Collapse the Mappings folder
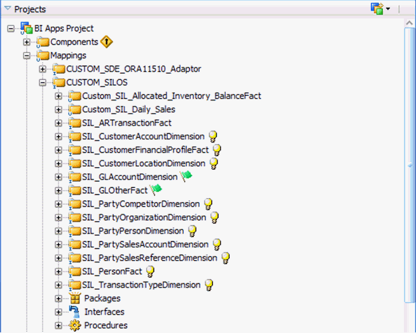Image resolution: width=416 pixels, height=333 pixels. click(x=27, y=56)
